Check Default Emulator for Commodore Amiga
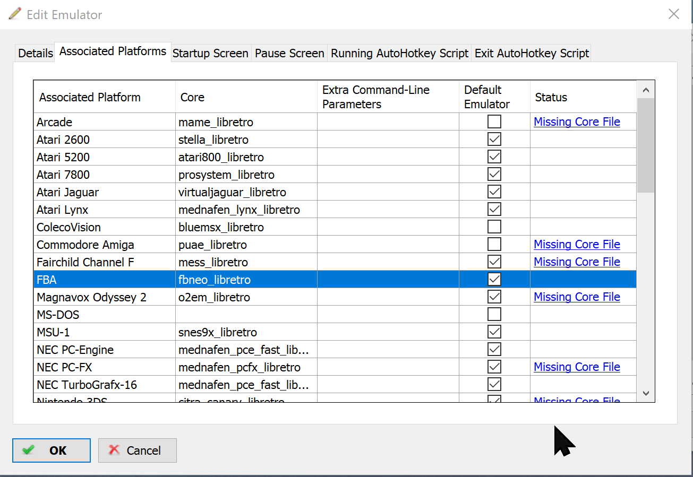 (494, 244)
